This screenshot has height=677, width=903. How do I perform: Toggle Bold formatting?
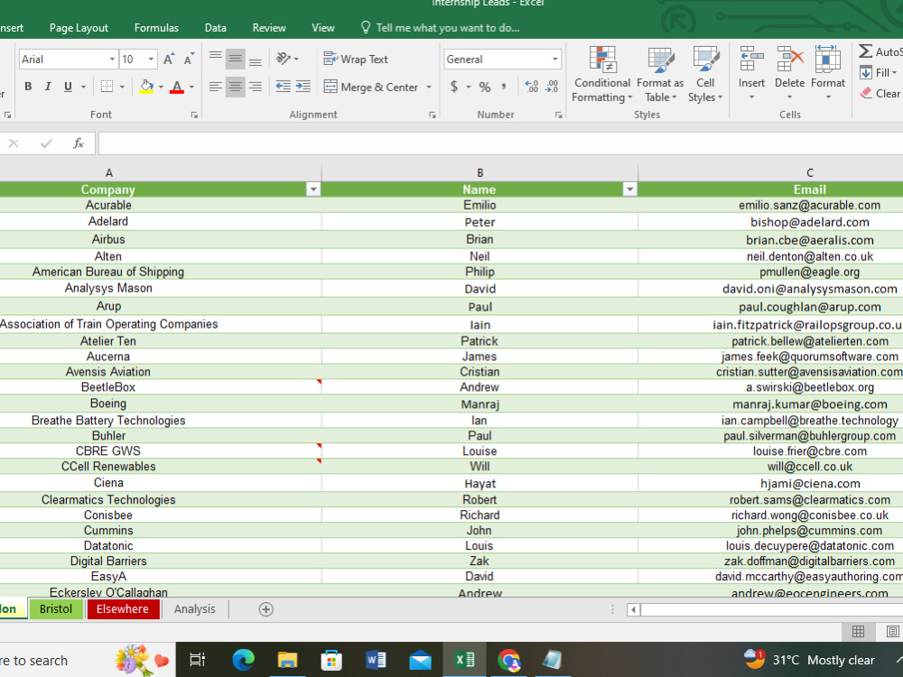28,87
